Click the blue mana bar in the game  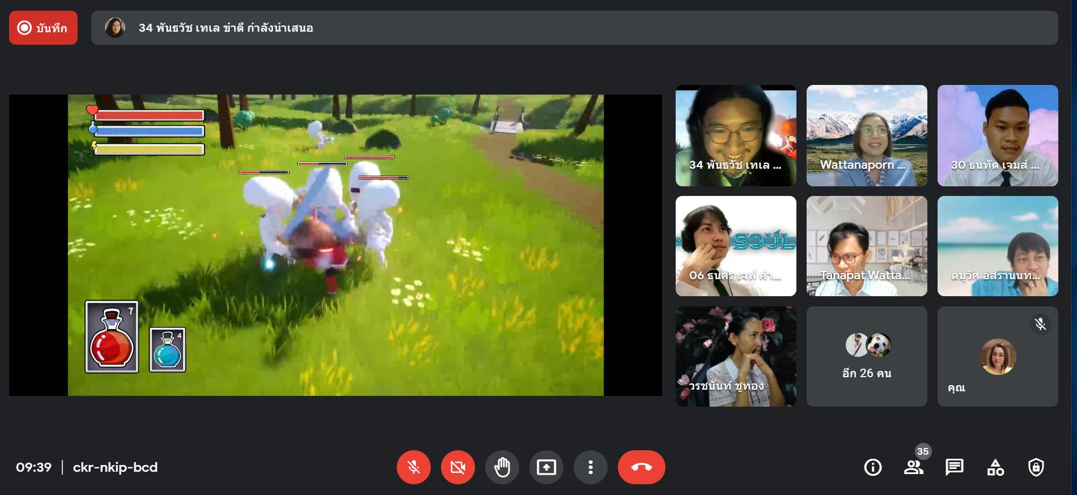pos(149,131)
